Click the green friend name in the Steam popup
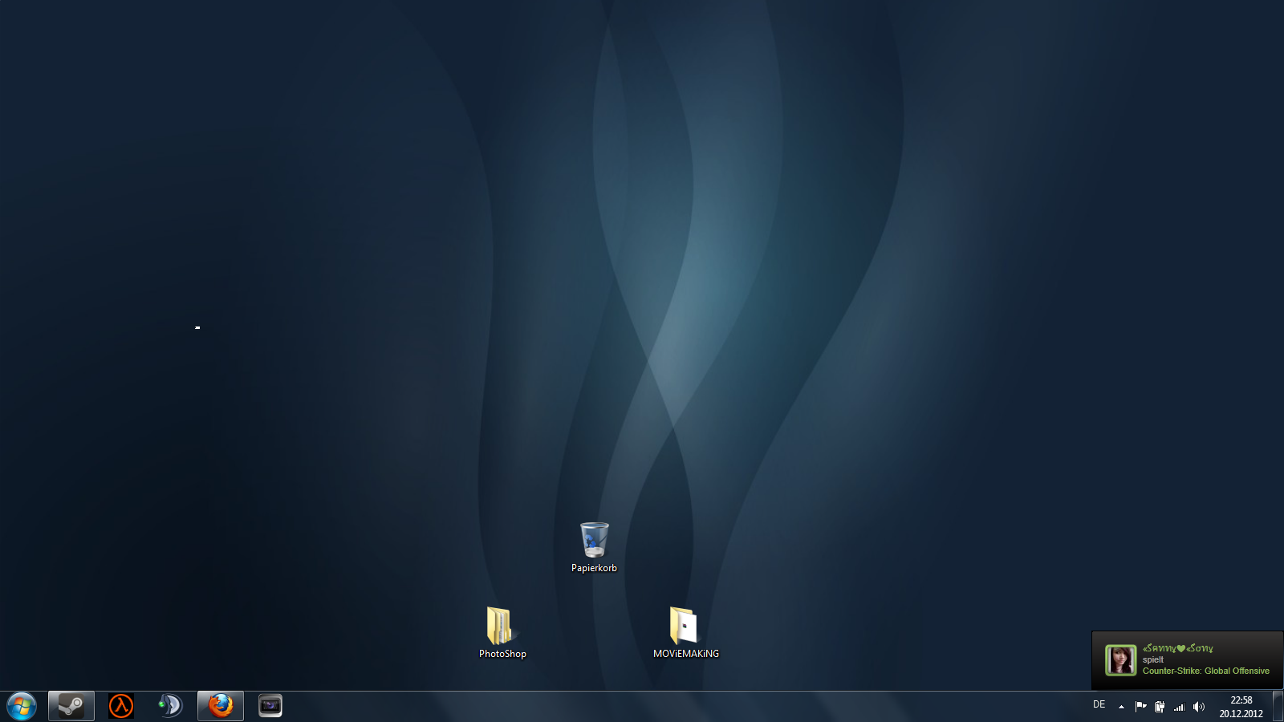 pos(1178,648)
